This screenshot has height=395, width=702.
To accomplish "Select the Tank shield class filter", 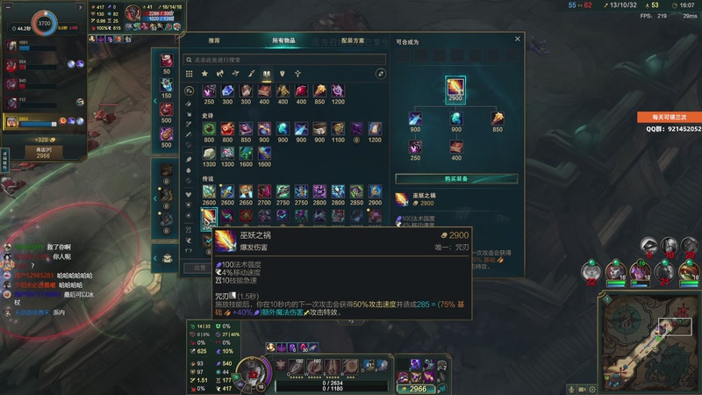I will point(282,74).
